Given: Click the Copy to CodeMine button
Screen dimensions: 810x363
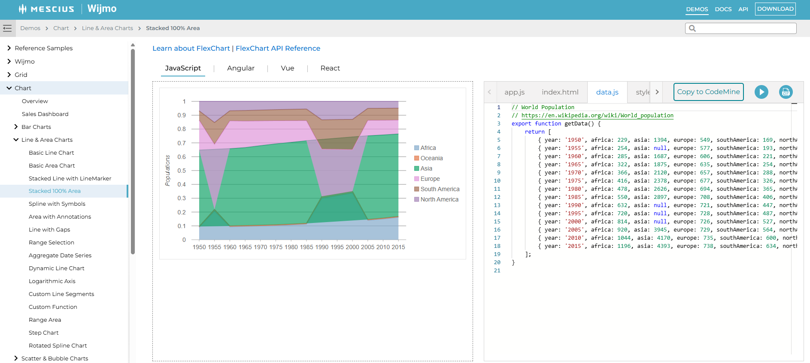Looking at the screenshot, I should coord(708,92).
